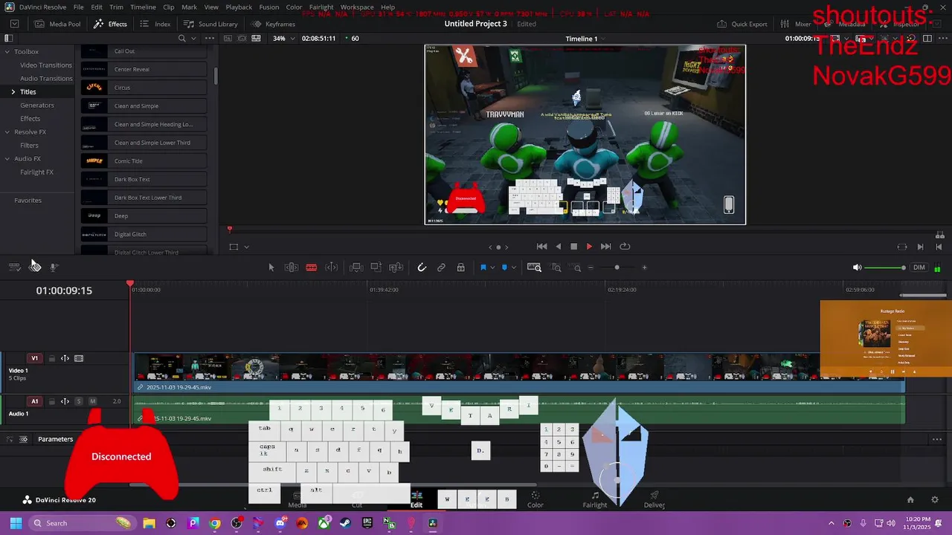
Task: Click the timeline zoom minus button
Action: [591, 267]
